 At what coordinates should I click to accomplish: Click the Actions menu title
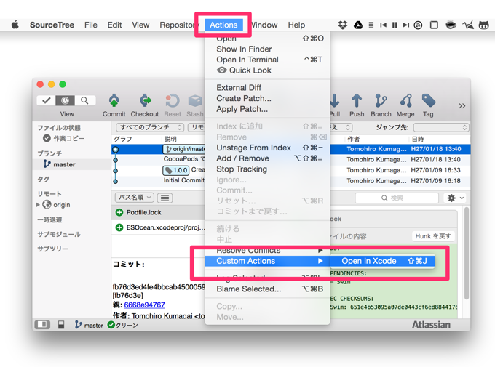click(x=223, y=25)
